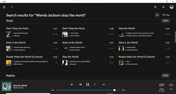The width and height of the screenshot is (176, 94).
Task: Click the Looking East album thumbnail
Action: tap(121, 48)
